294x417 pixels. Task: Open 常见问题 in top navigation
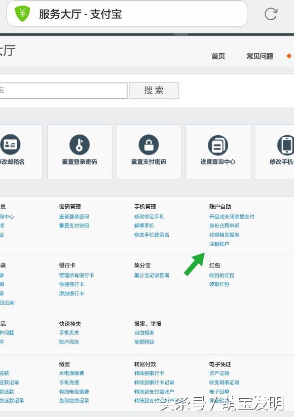point(260,56)
